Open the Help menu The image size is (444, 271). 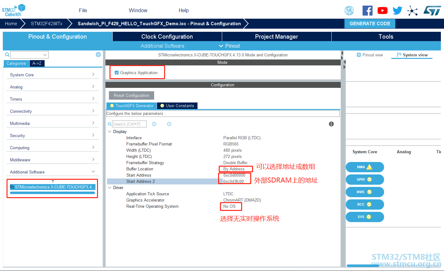tap(184, 10)
